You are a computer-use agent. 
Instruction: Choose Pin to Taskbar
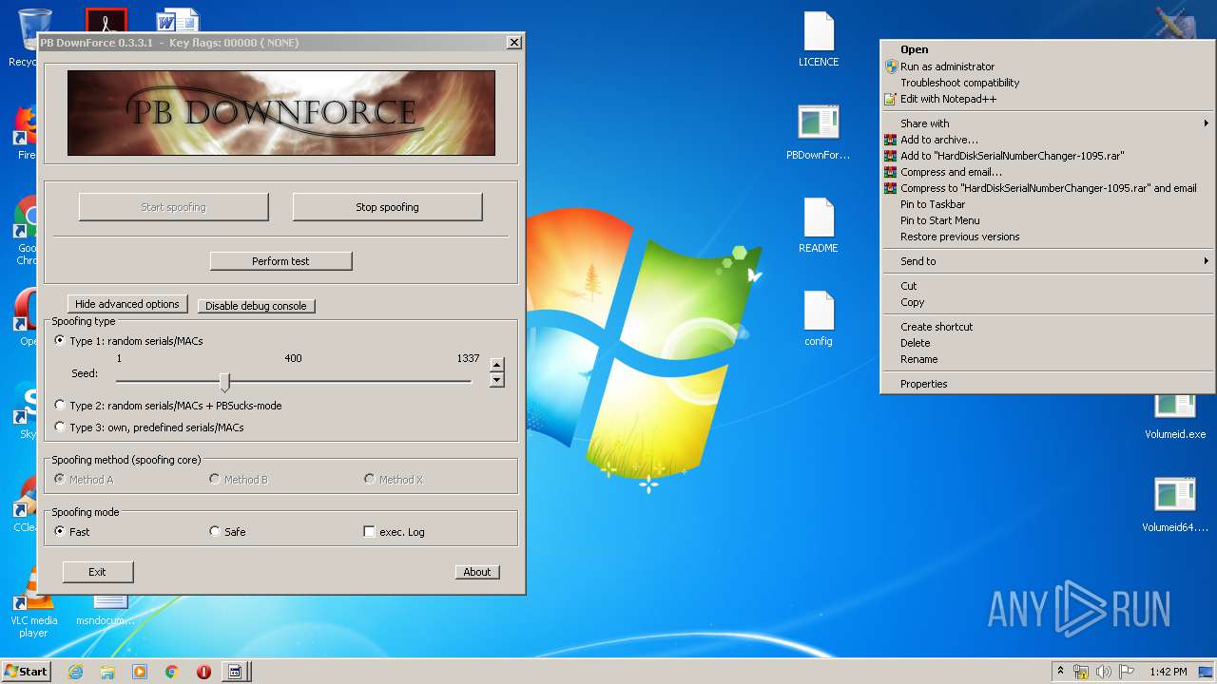(1047, 204)
